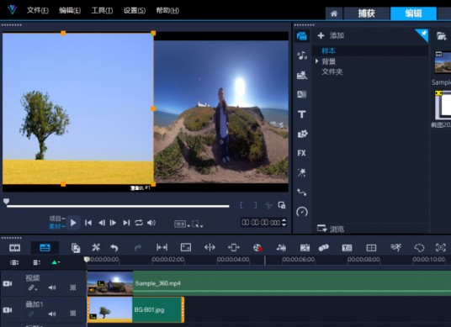Expand the 背景 folder tree arrow
The width and height of the screenshot is (451, 327).
316,61
